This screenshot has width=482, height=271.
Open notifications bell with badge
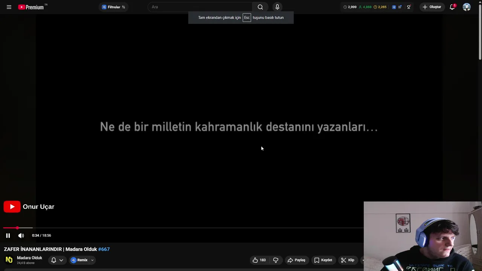452,7
